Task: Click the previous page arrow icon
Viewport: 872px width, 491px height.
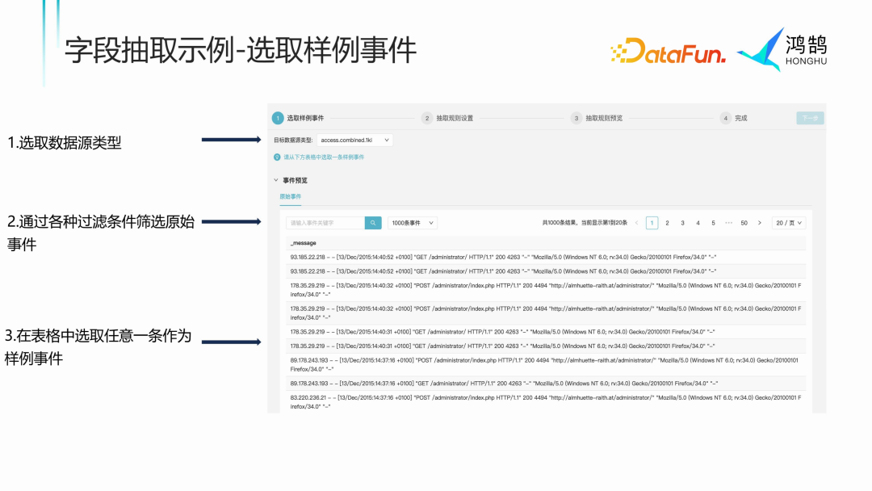Action: click(x=639, y=222)
